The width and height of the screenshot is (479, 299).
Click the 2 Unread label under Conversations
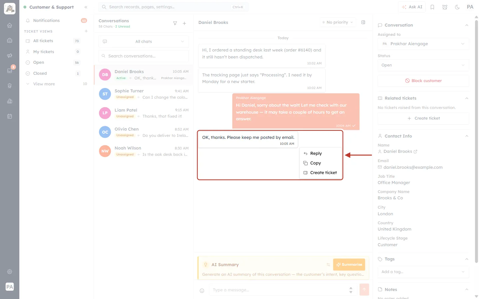pyautogui.click(x=123, y=27)
